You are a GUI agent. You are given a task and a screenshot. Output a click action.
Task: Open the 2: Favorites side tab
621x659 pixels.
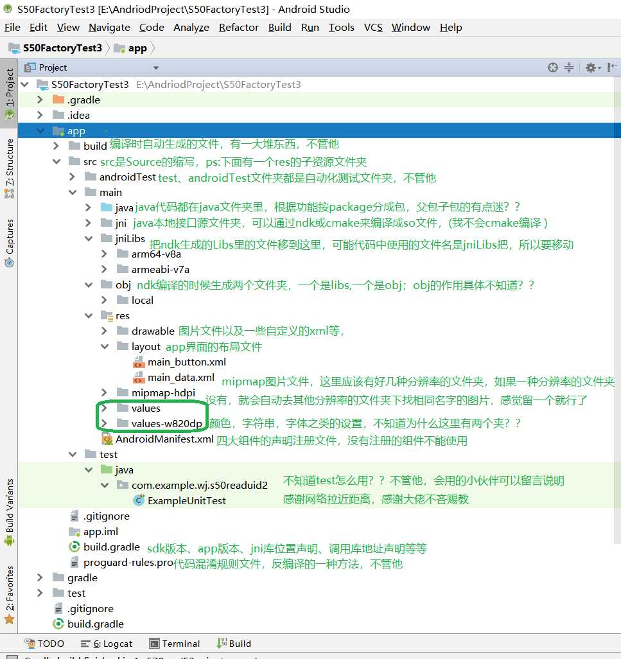pyautogui.click(x=9, y=595)
